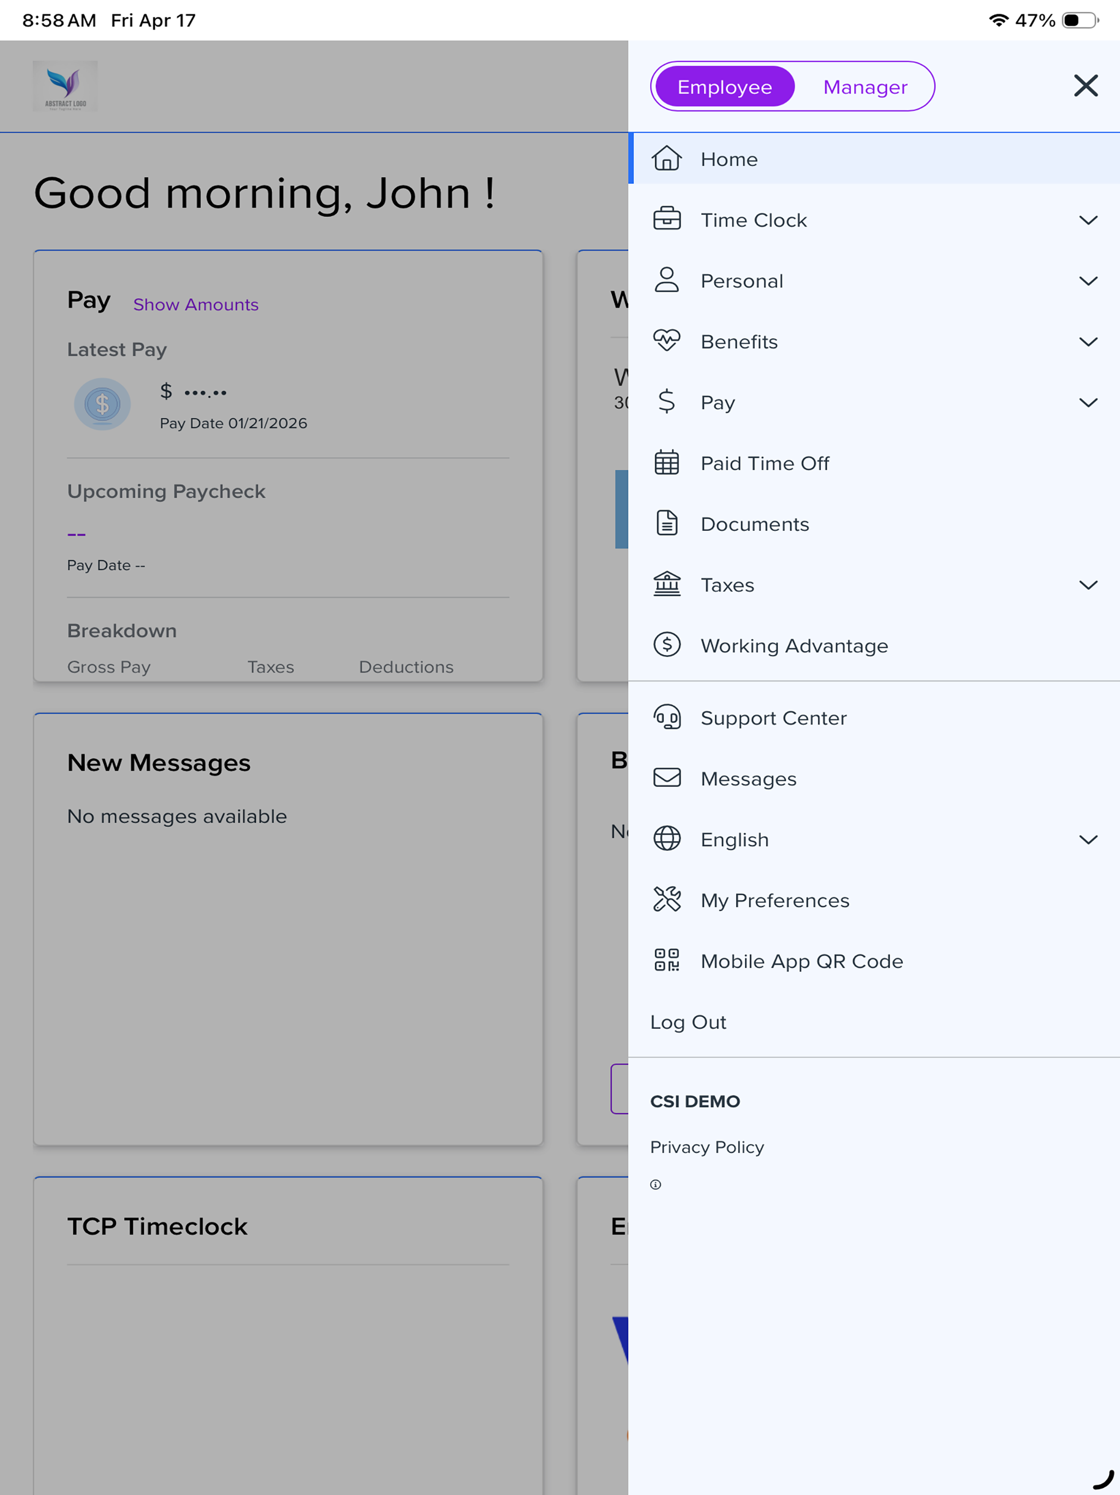Click the Taxes bank building icon
This screenshot has height=1495, width=1120.
(x=666, y=584)
